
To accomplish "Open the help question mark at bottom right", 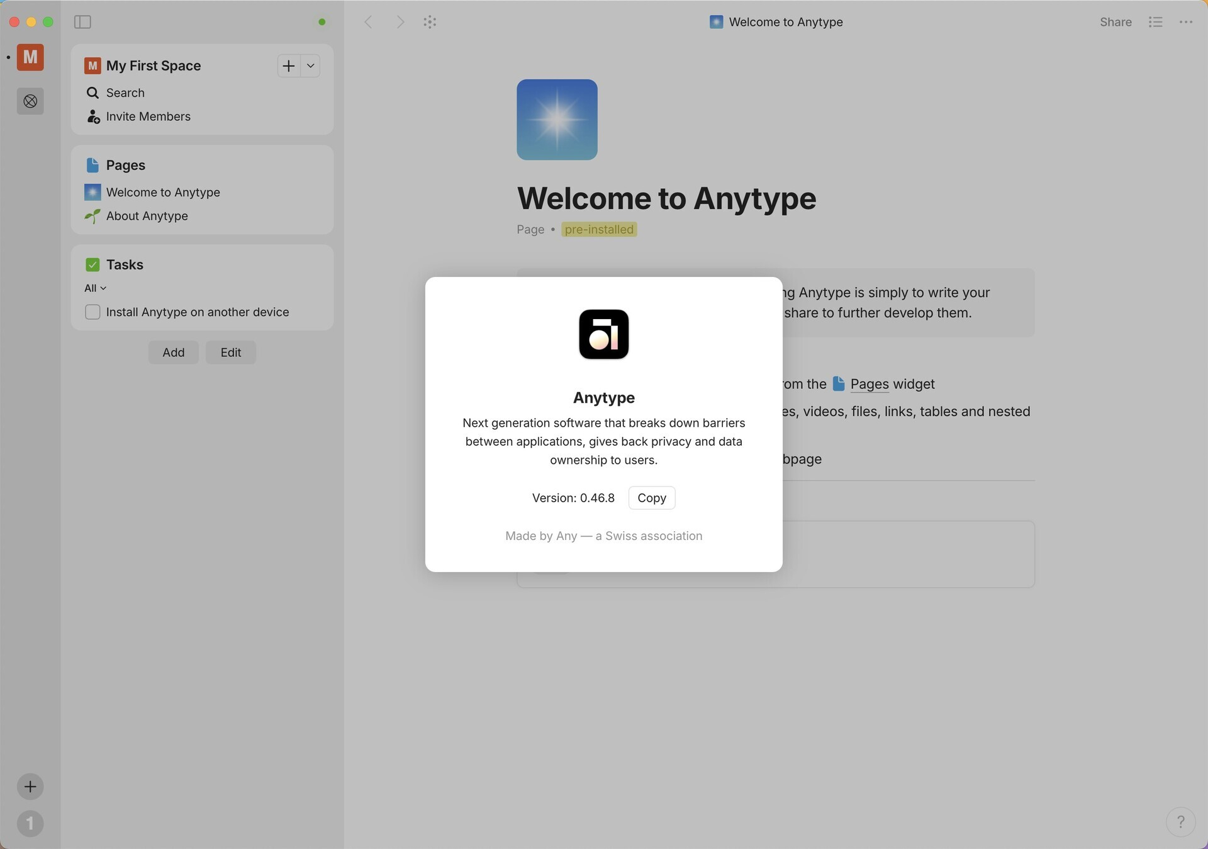I will pyautogui.click(x=1182, y=822).
